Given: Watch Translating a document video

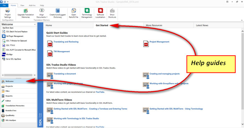Looking at the screenshot, I should click(65, 74).
